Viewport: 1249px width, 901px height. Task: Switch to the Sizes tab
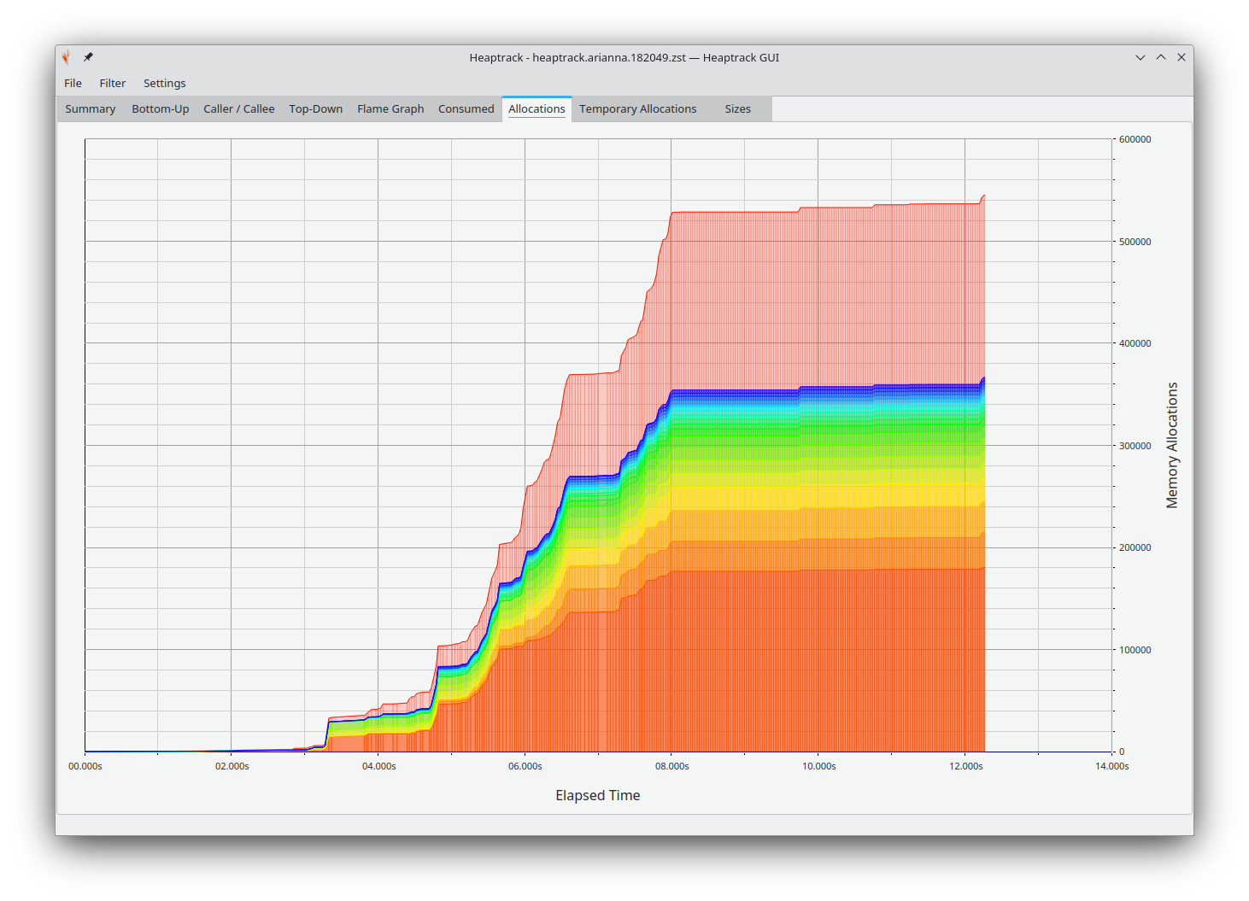pyautogui.click(x=737, y=108)
